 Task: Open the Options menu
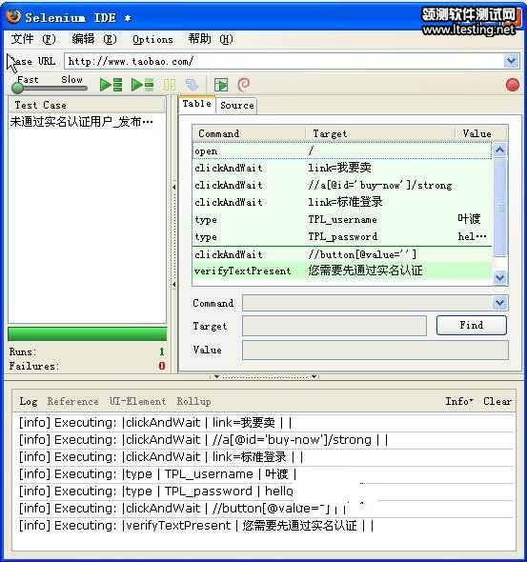(x=152, y=39)
